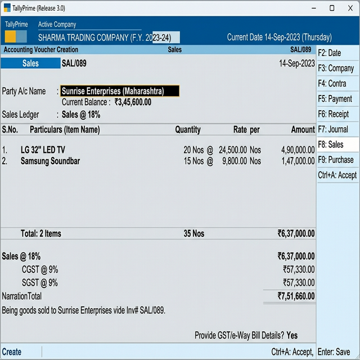Click Ctrl+A: Accept in right panel
Screen dimensions: 360x360
pyautogui.click(x=337, y=175)
